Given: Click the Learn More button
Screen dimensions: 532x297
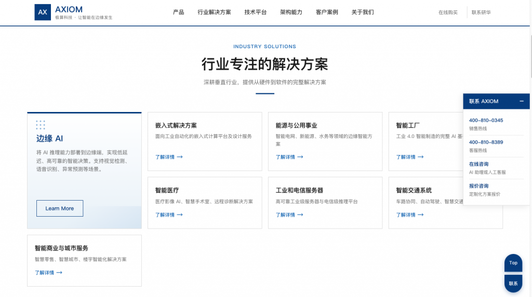Looking at the screenshot, I should [60, 208].
